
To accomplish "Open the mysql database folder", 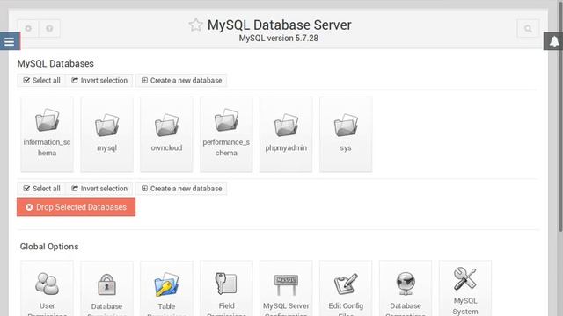I will click(x=106, y=134).
